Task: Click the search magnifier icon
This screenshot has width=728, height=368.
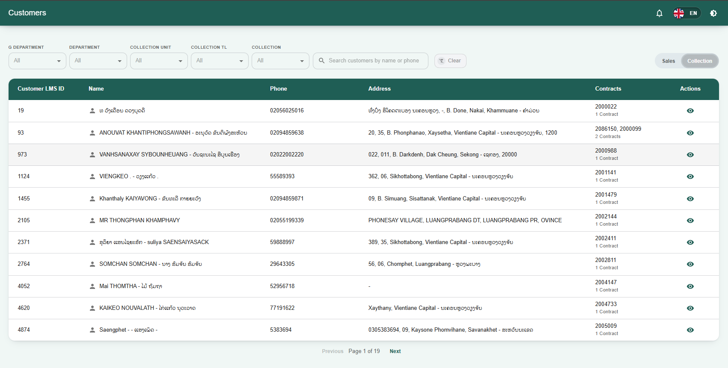Action: (322, 61)
